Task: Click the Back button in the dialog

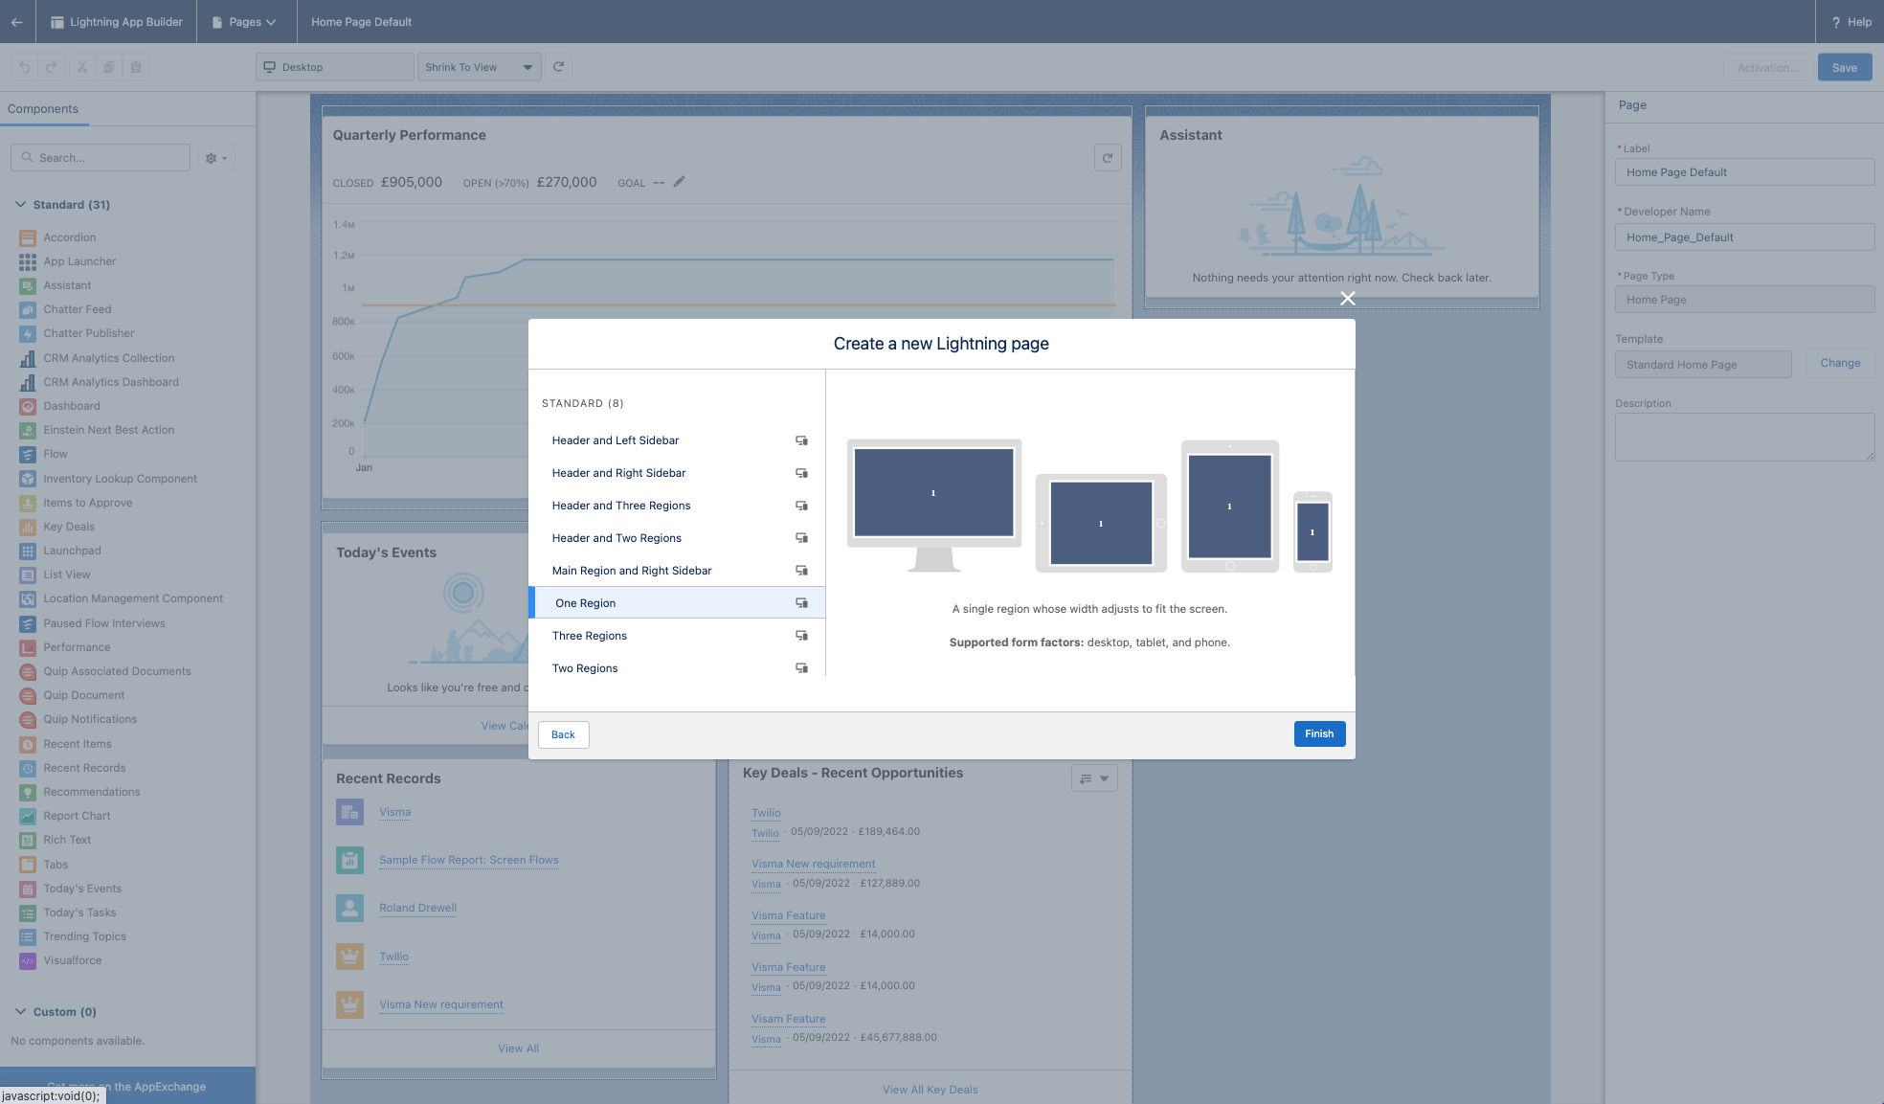Action: pos(563,734)
